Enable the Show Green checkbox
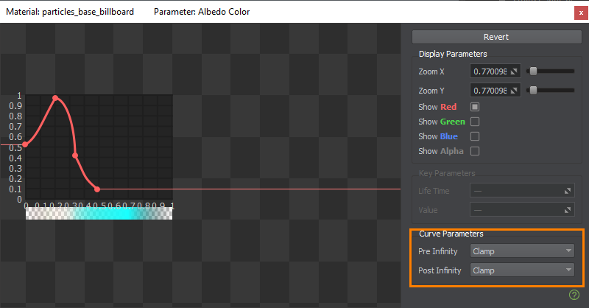Viewport: 589px width, 308px height. point(475,122)
